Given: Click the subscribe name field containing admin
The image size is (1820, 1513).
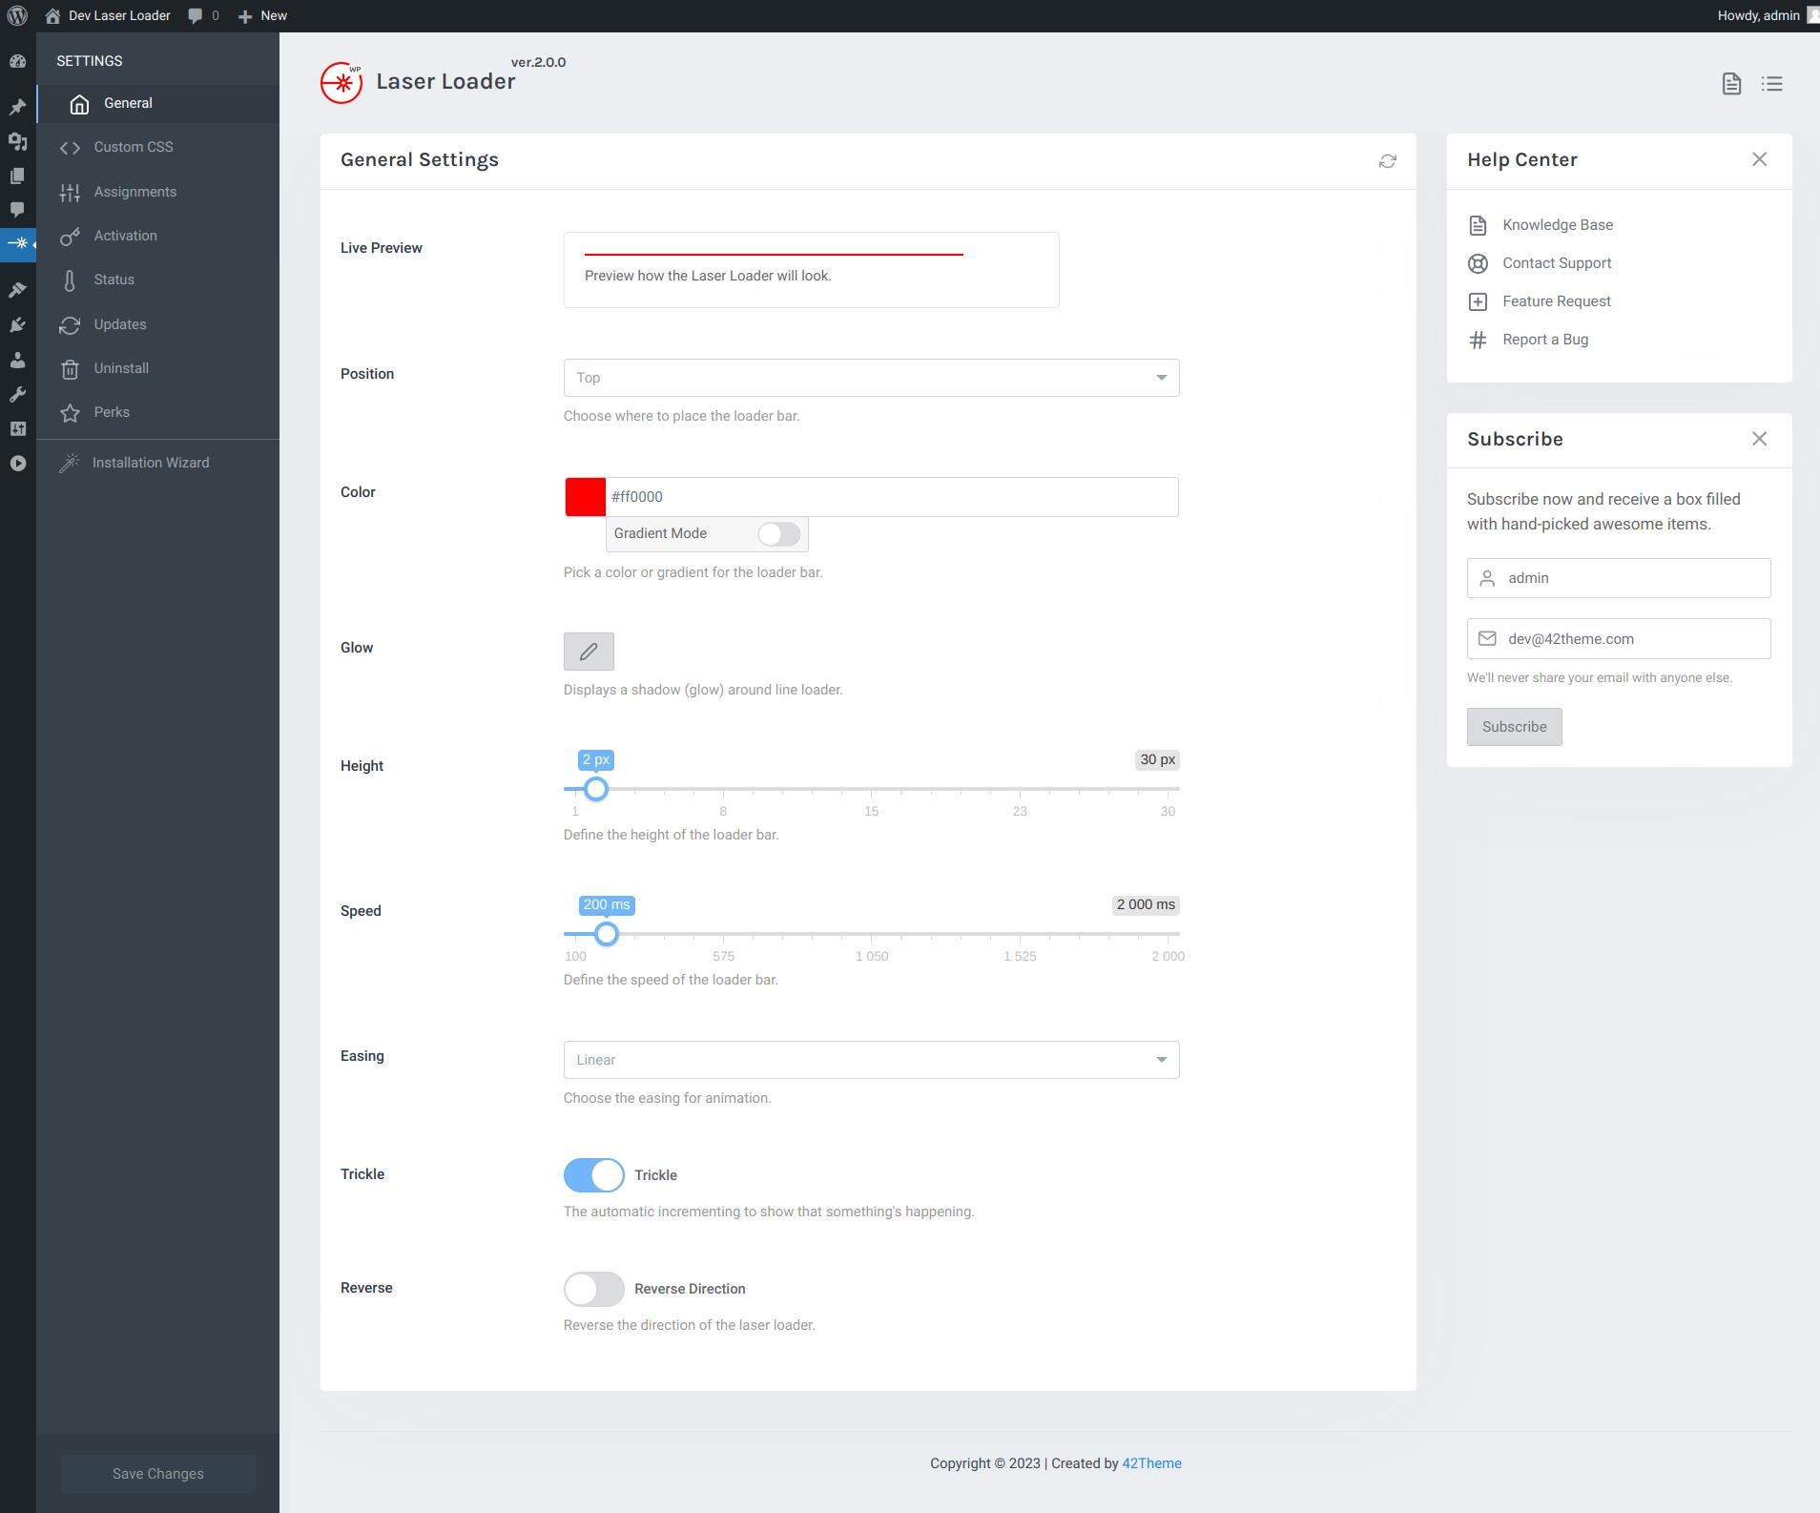Looking at the screenshot, I should click(1619, 578).
